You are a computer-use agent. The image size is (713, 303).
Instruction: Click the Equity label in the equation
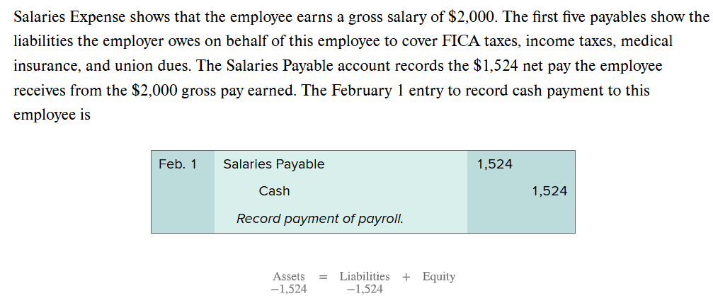pos(439,277)
